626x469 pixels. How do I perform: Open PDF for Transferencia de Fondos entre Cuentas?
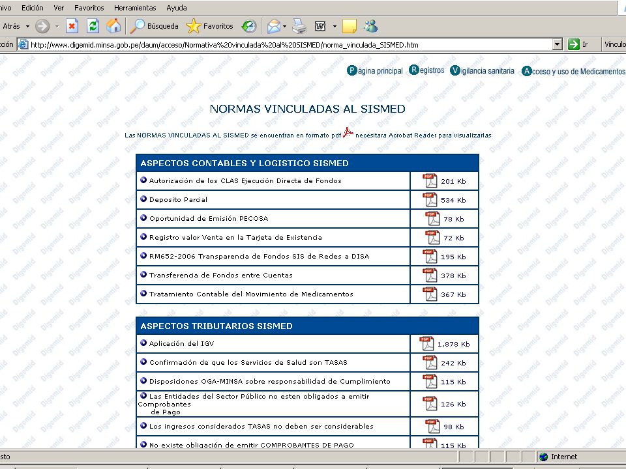pyautogui.click(x=430, y=275)
